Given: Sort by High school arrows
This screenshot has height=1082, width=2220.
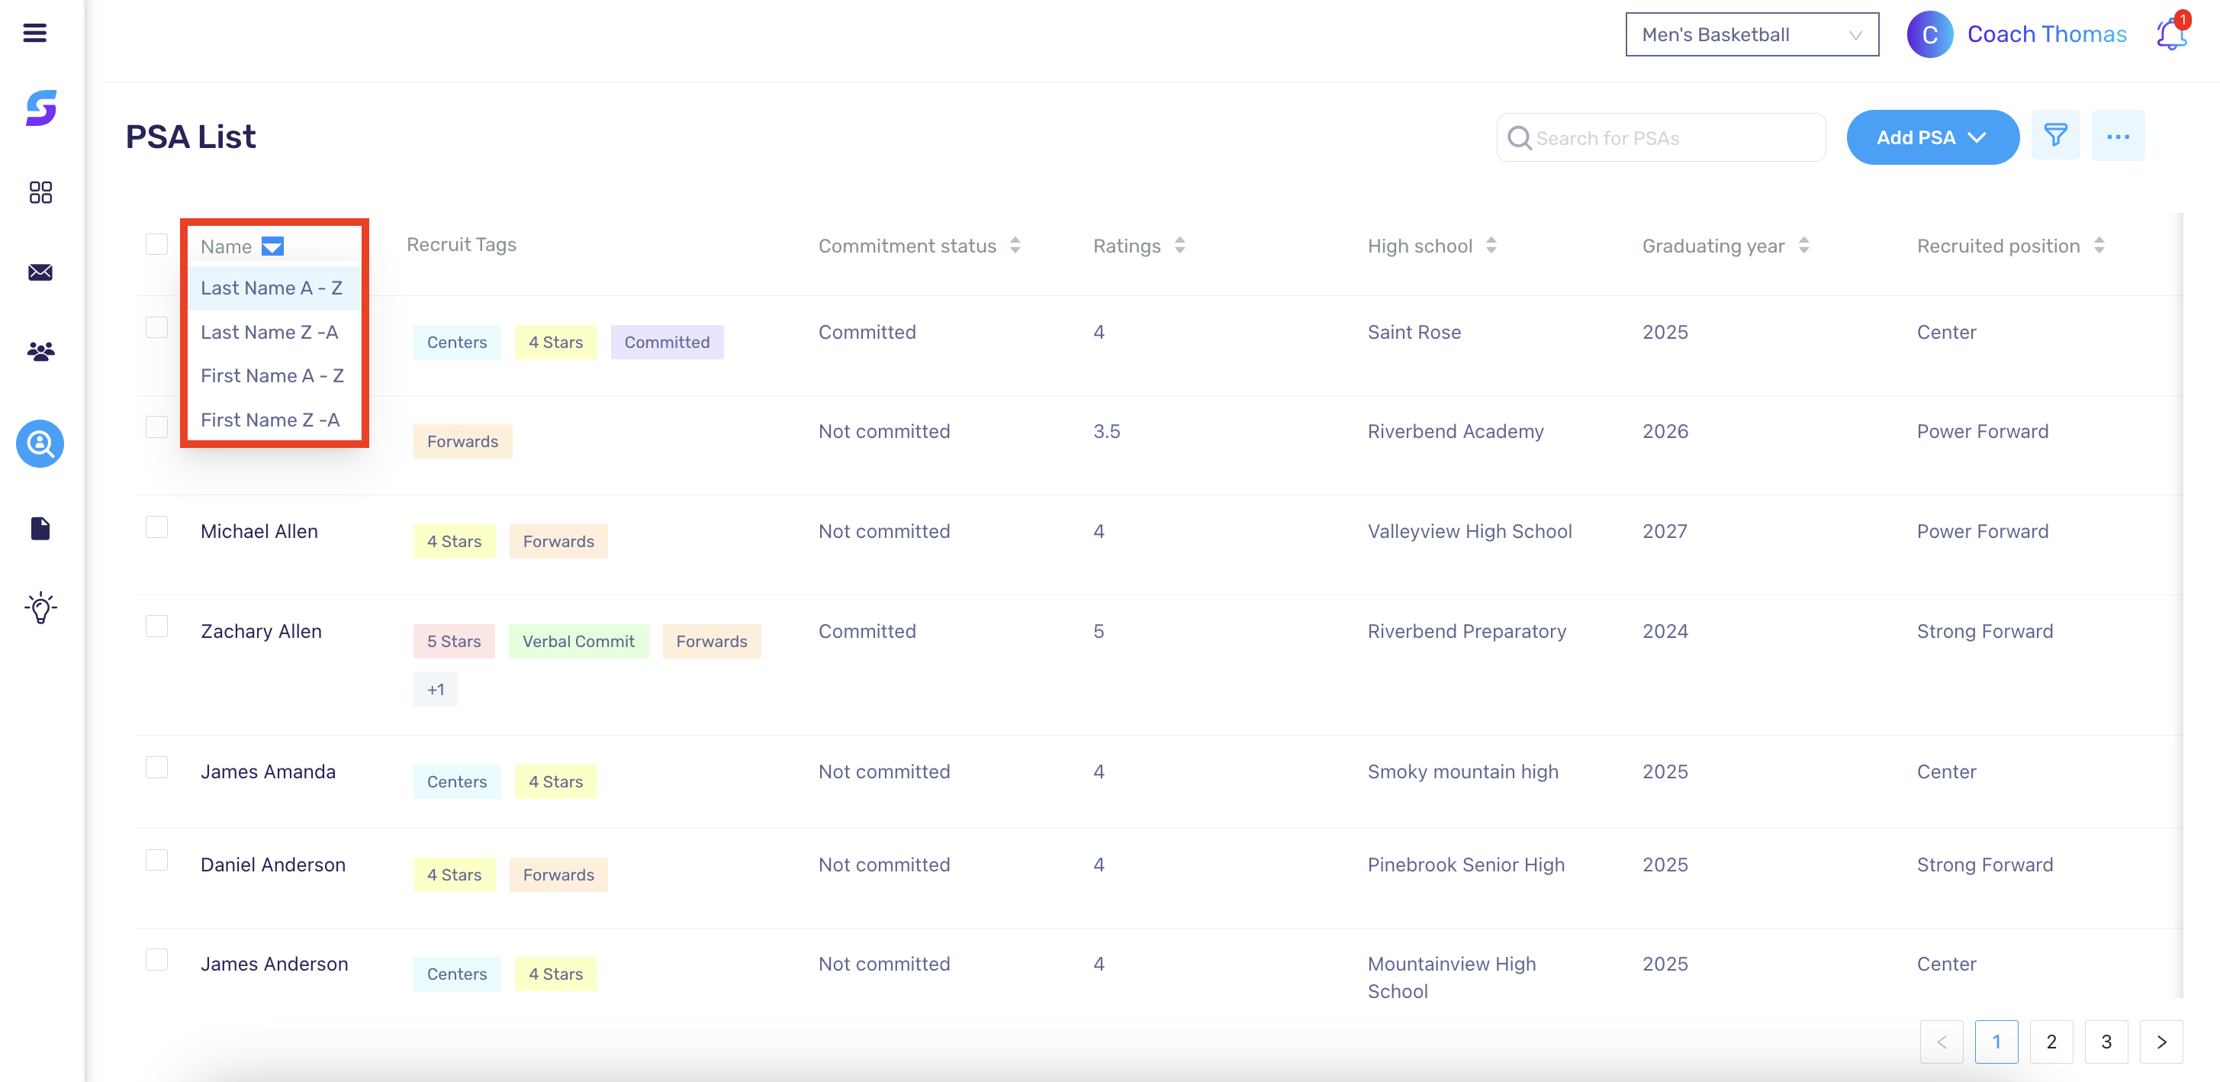Looking at the screenshot, I should (x=1491, y=246).
